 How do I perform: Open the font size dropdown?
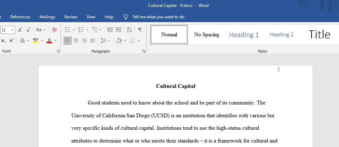(12, 30)
